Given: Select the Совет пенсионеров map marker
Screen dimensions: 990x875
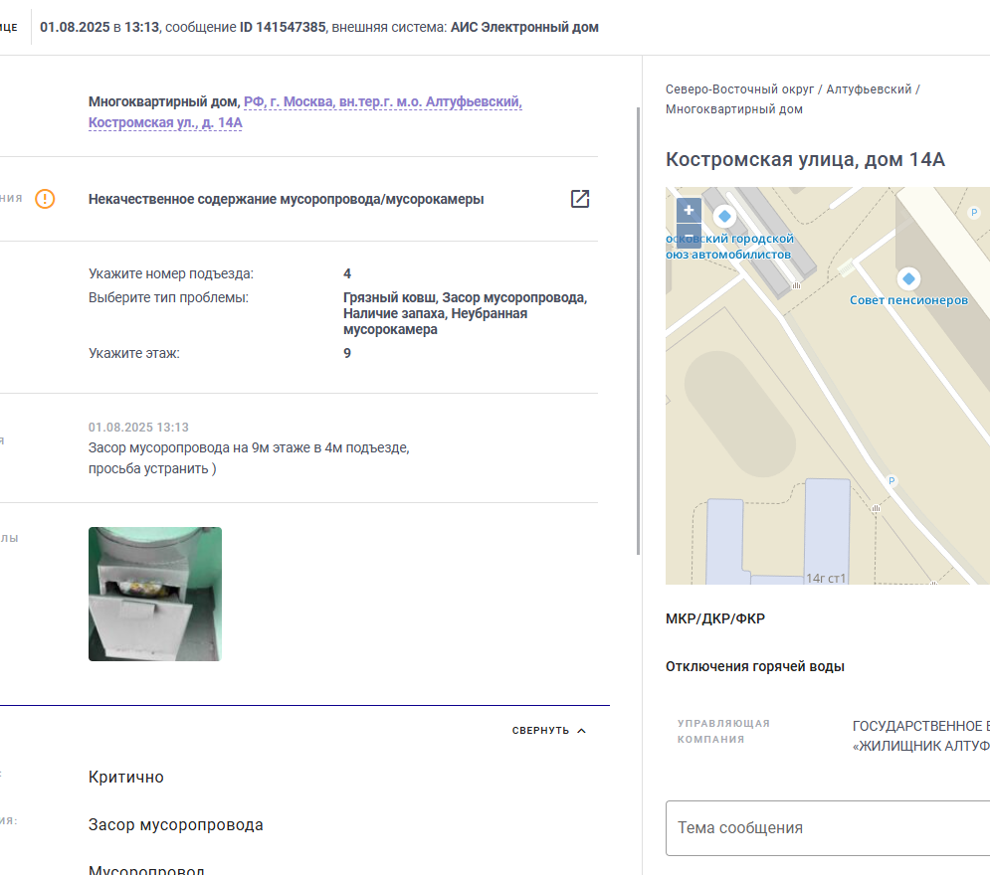Looking at the screenshot, I should click(x=908, y=278).
